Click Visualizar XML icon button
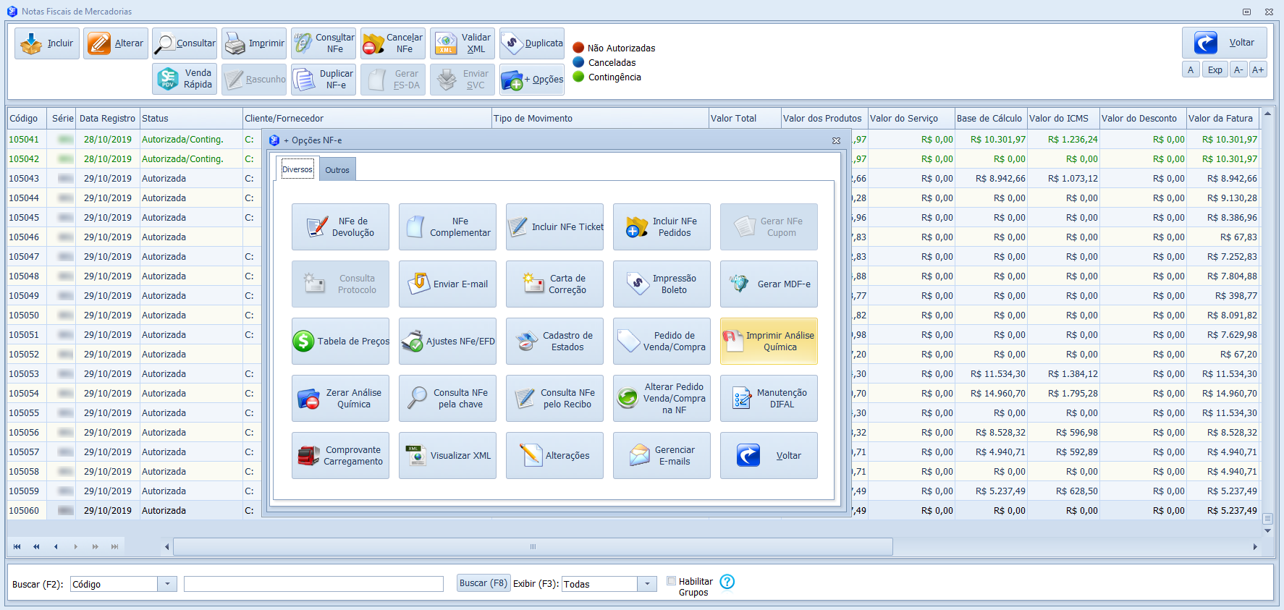1284x610 pixels. [x=447, y=456]
